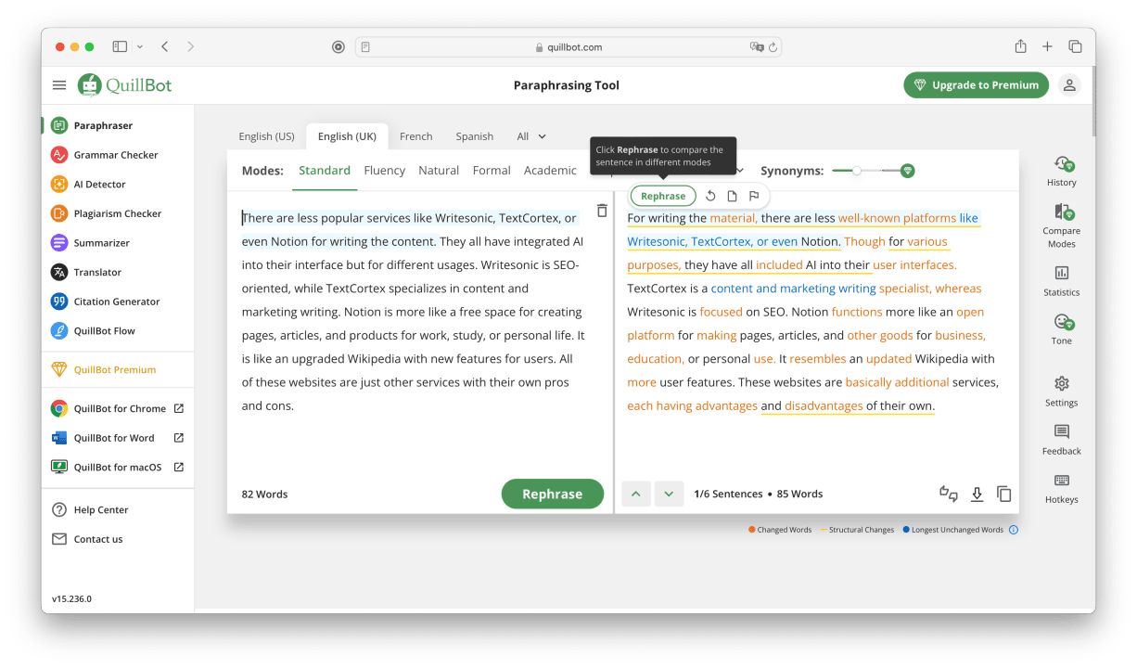
Task: Open the AI Detector
Action: [99, 185]
